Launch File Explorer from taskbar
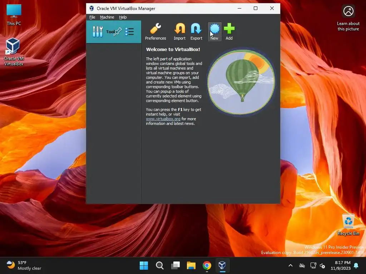The height and width of the screenshot is (274, 366). (x=191, y=265)
